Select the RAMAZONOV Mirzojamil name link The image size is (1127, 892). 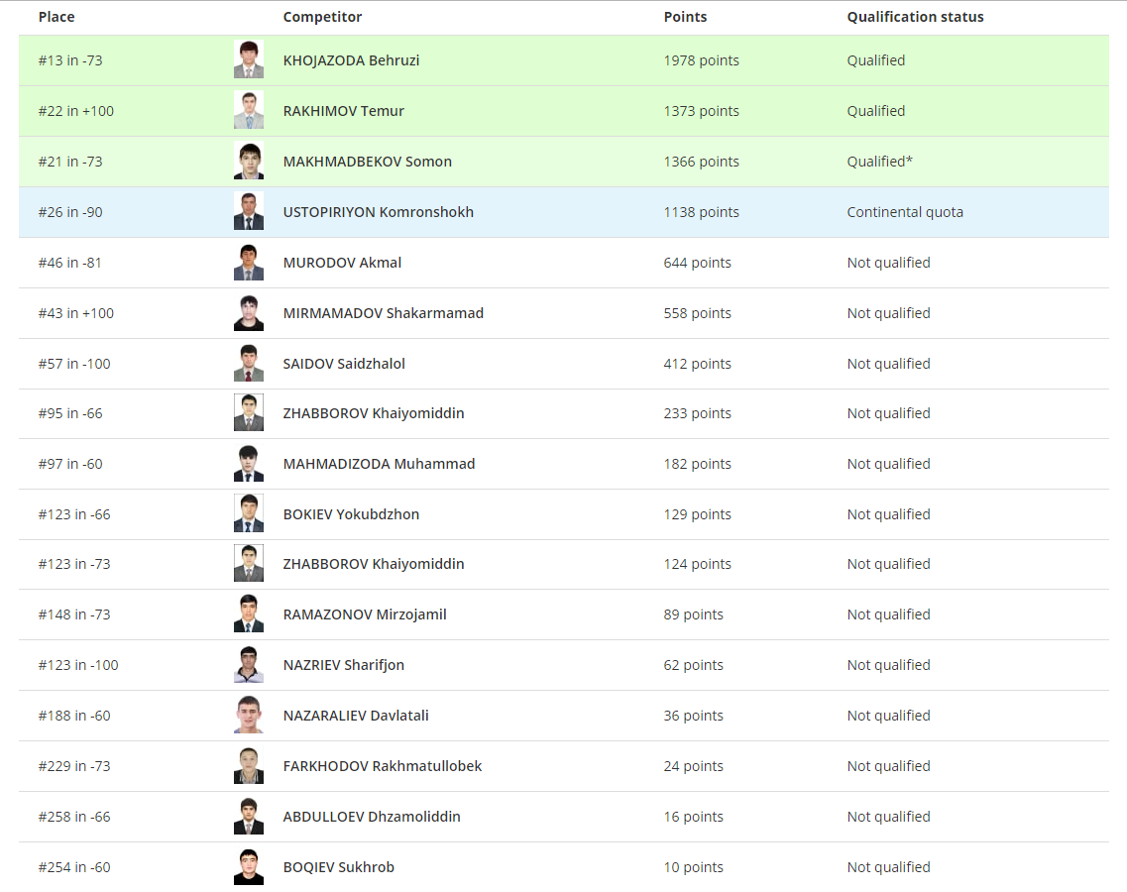click(x=365, y=614)
